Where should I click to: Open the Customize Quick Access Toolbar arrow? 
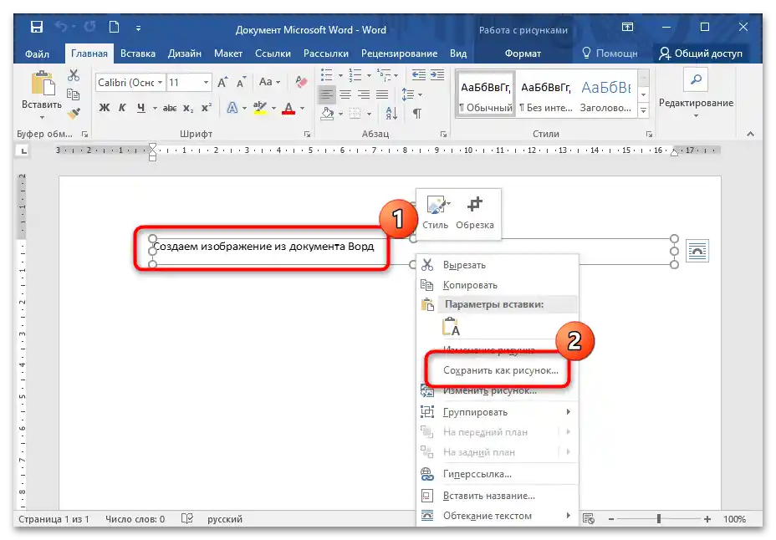click(x=139, y=28)
